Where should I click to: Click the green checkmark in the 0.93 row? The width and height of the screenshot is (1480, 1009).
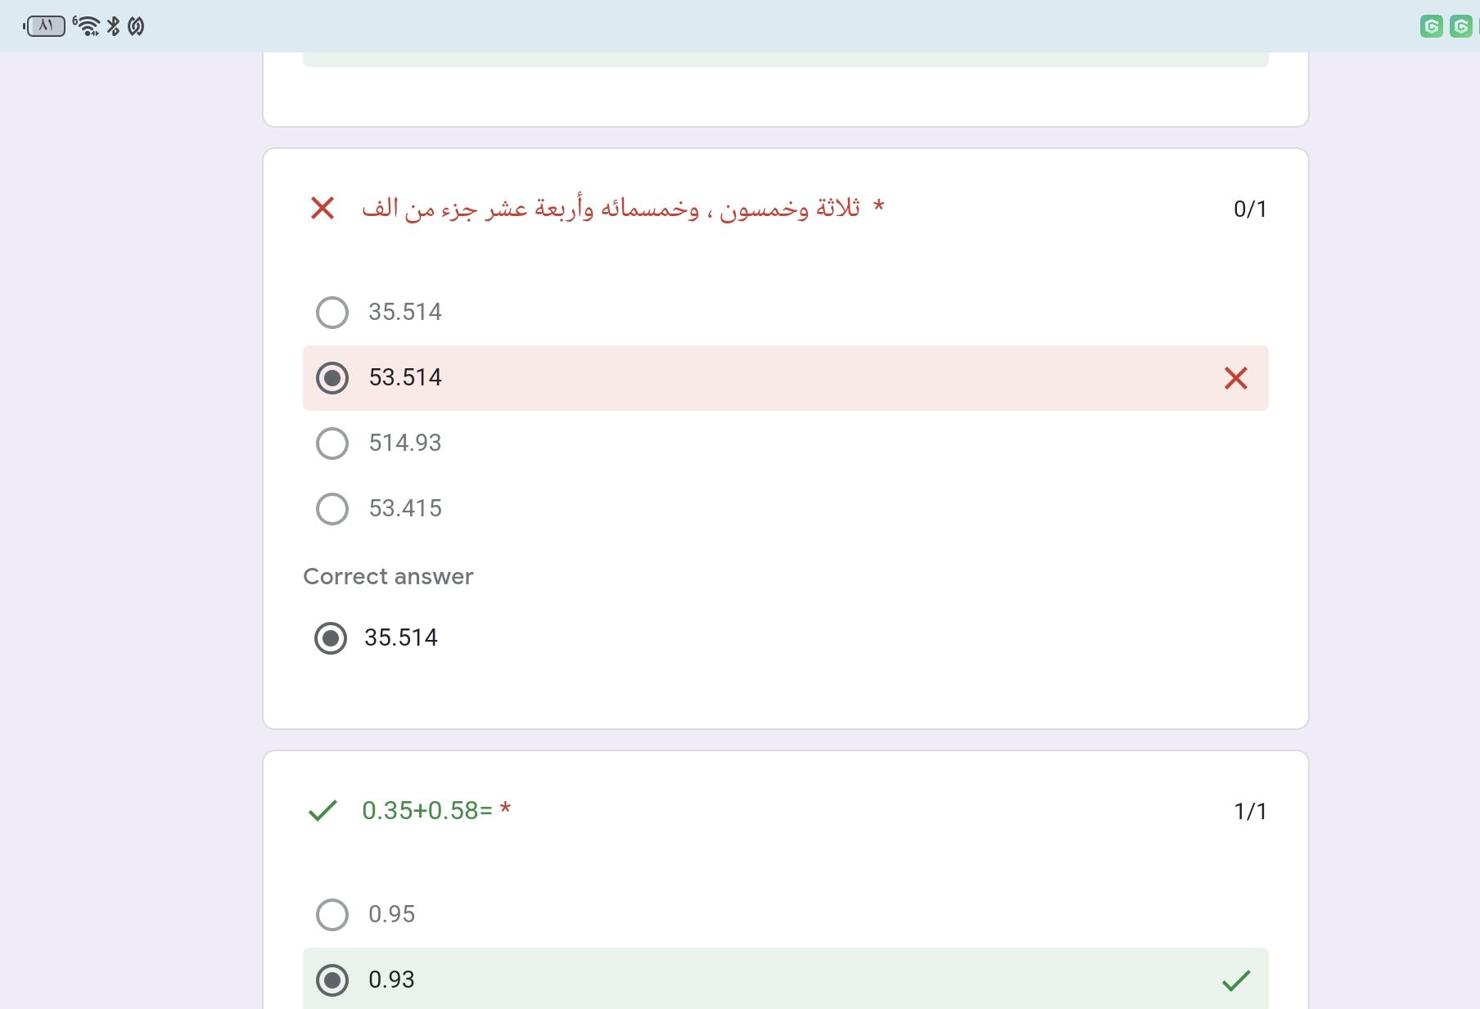1235,980
